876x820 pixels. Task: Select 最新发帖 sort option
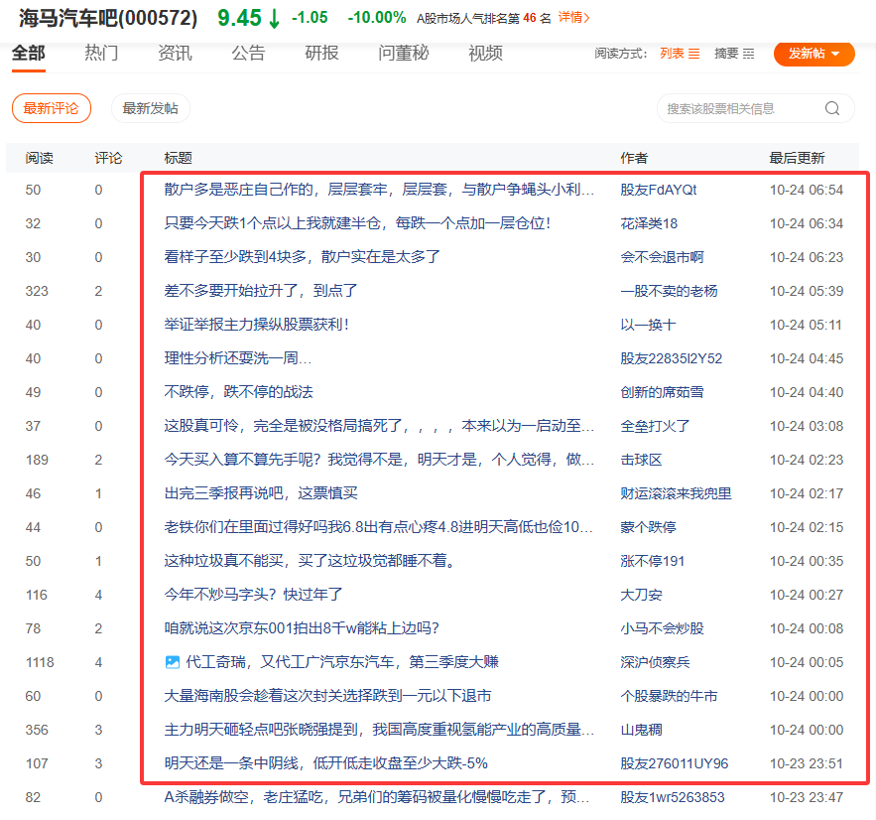[150, 108]
